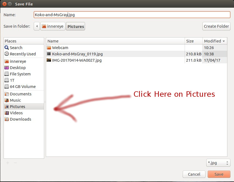
Task: Open the Music folder in the sidebar
Action: [x=15, y=100]
